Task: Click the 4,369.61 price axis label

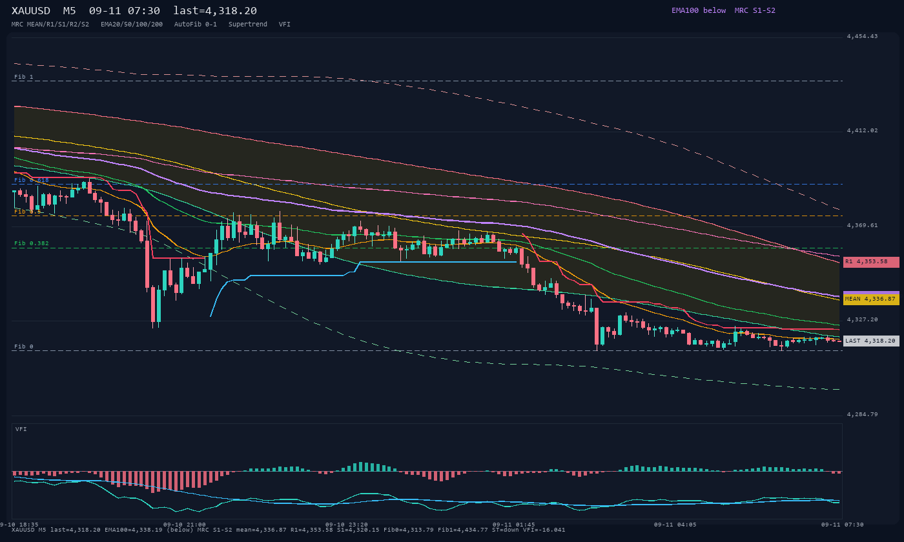Action: click(862, 225)
